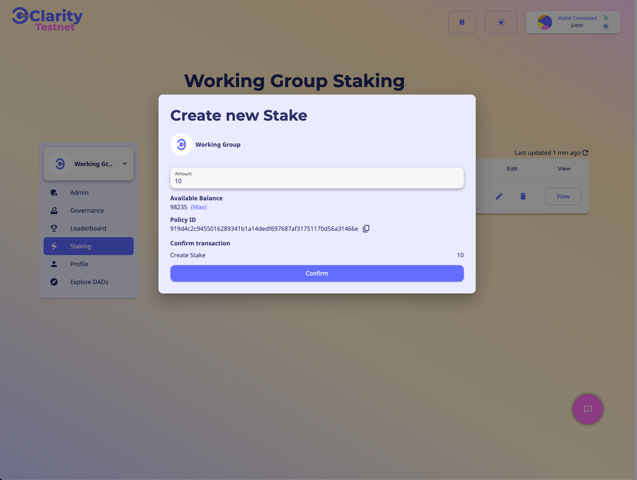Delete the stake with trash icon
This screenshot has height=480, width=637.
[523, 196]
